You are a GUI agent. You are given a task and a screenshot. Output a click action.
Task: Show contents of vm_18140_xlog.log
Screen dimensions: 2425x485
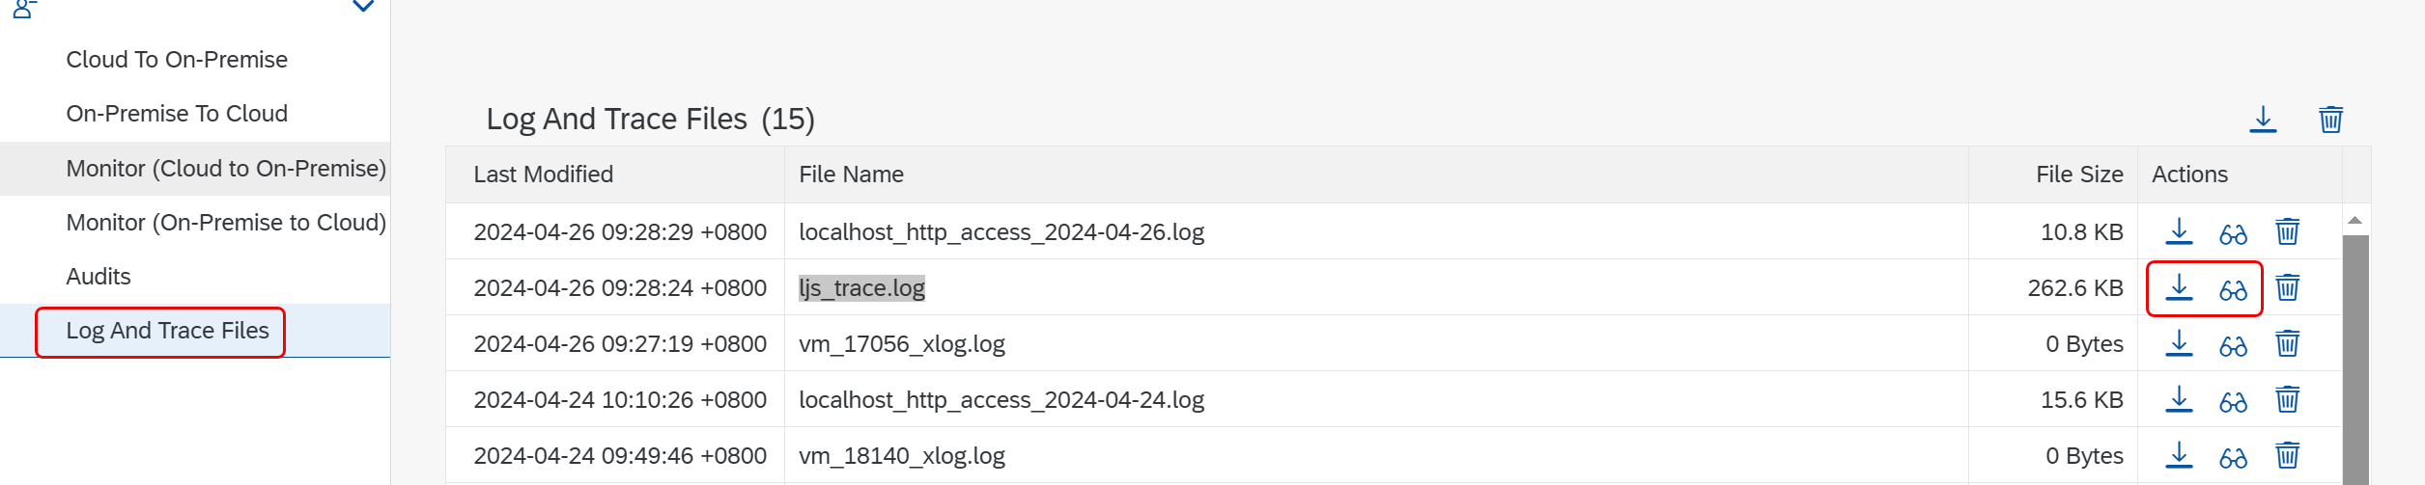[2233, 456]
